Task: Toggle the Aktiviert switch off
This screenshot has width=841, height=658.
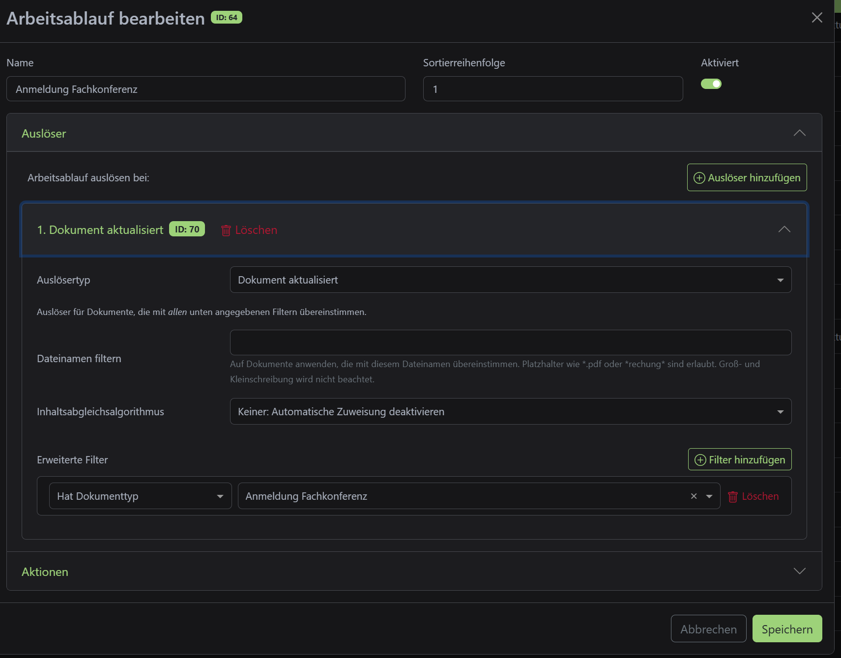Action: (x=711, y=84)
